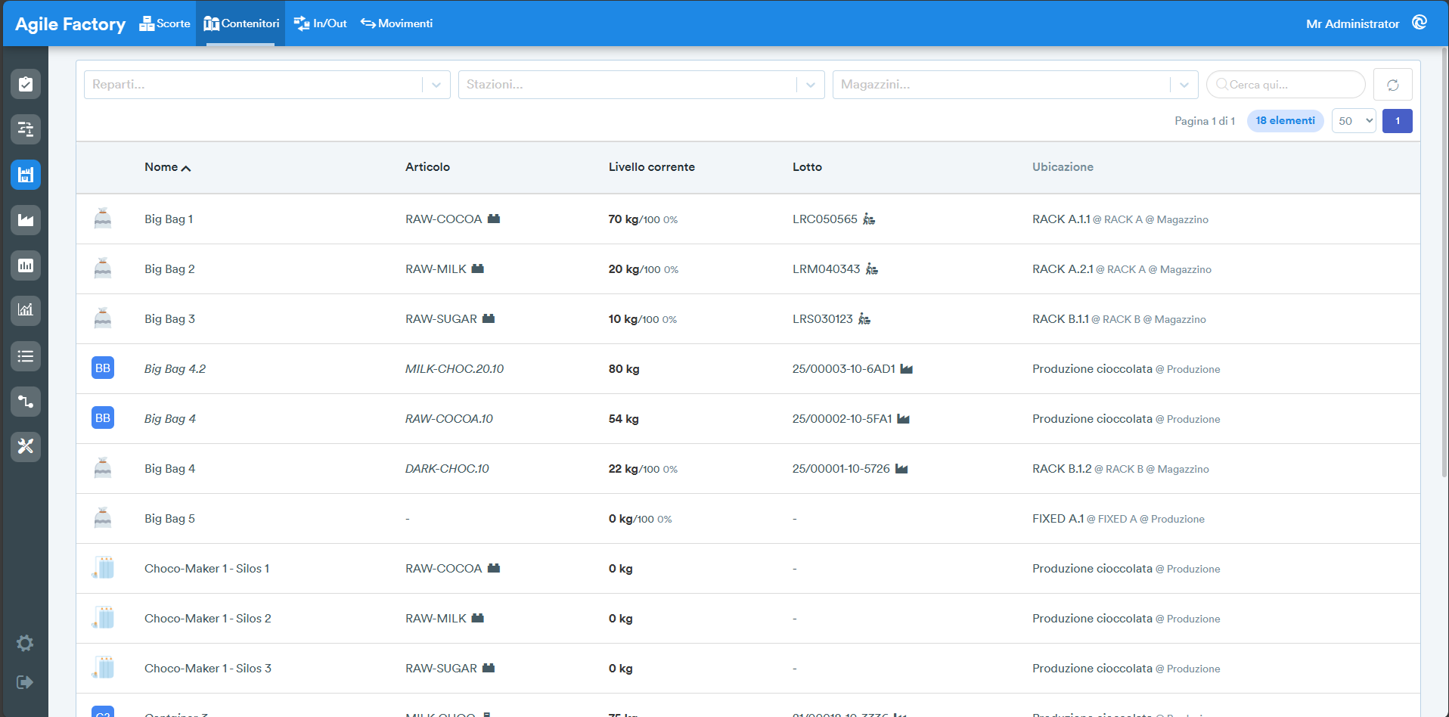This screenshot has height=717, width=1449.
Task: Click the article icon next to RAW-MILK in Big Bag 2 row
Action: point(477,268)
